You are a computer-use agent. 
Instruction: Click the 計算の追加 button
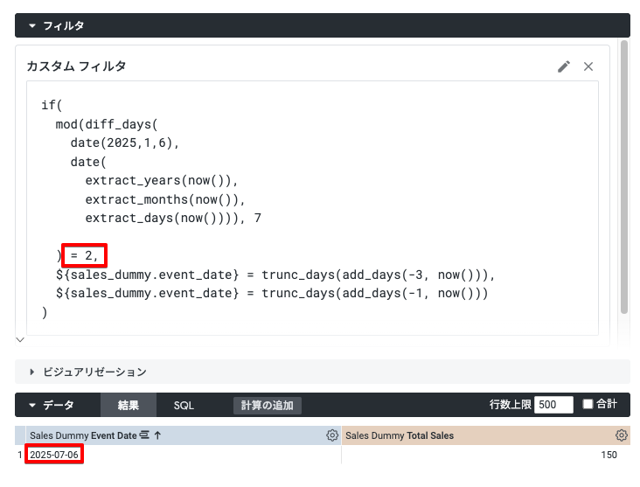click(268, 406)
